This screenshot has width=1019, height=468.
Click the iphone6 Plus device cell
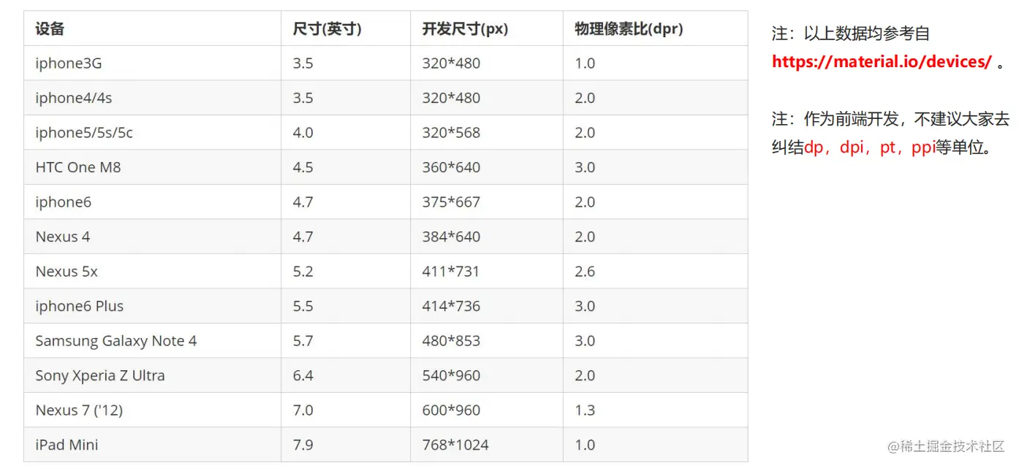pos(80,306)
